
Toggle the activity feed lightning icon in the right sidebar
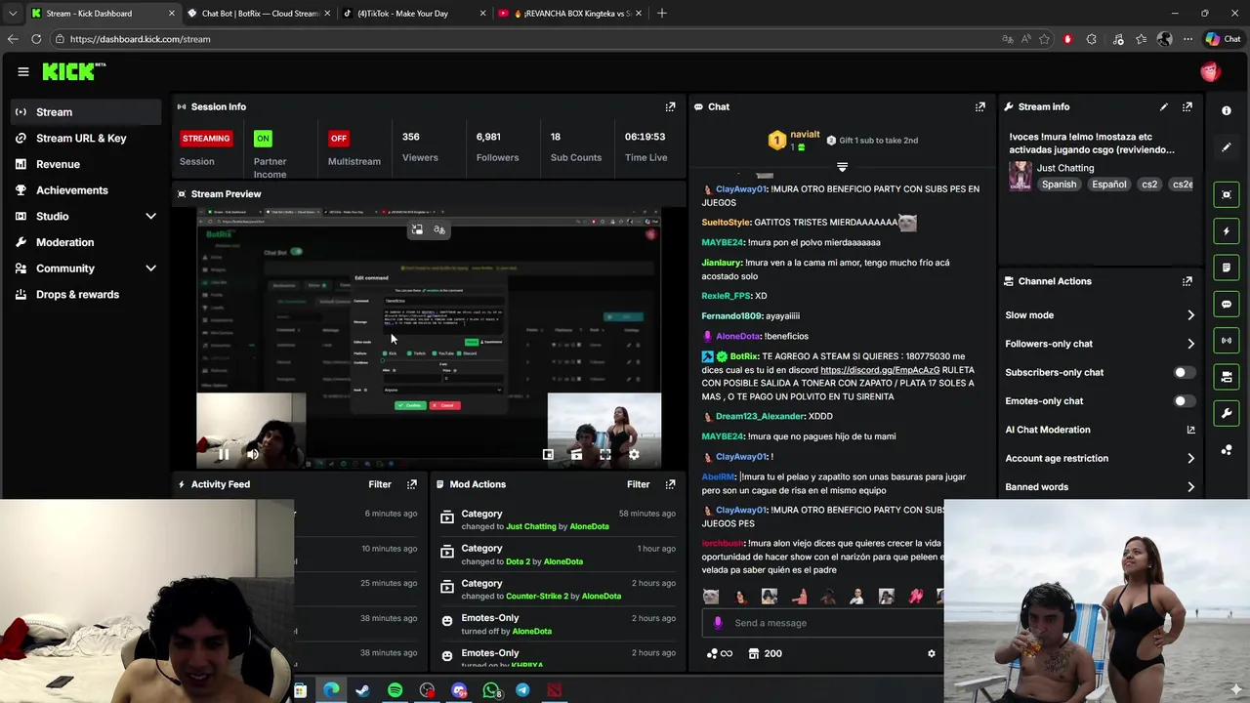coord(1227,231)
